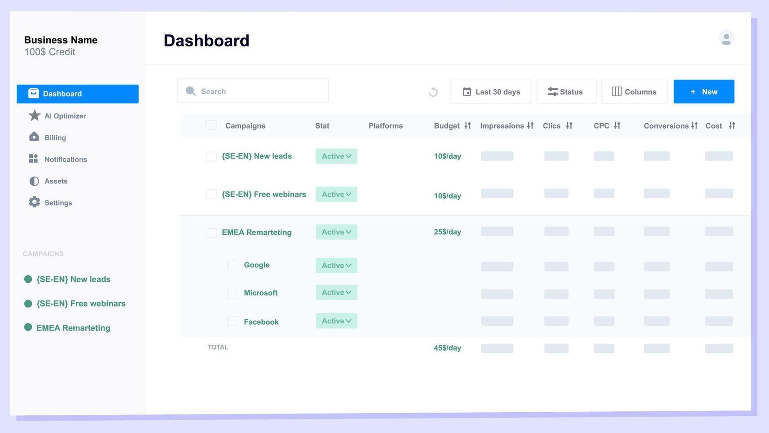Click inside the Search input field
Image resolution: width=769 pixels, height=433 pixels.
pyautogui.click(x=253, y=91)
